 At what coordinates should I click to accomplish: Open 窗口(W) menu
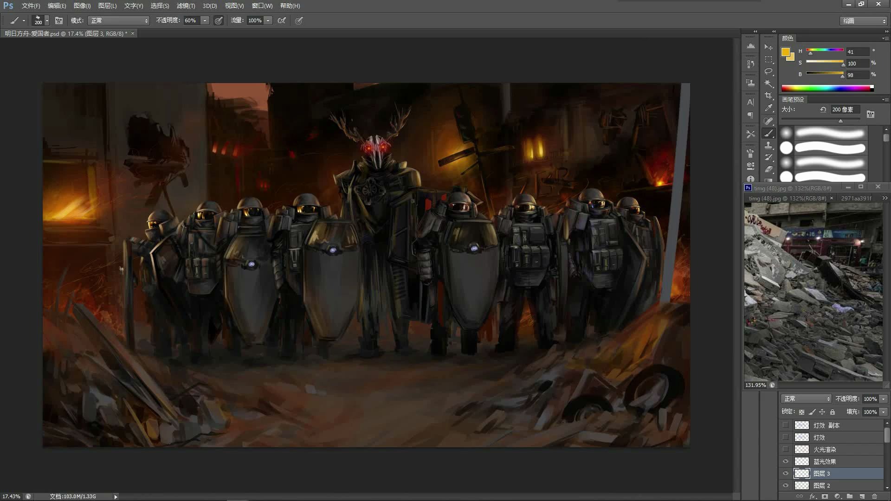click(x=262, y=6)
